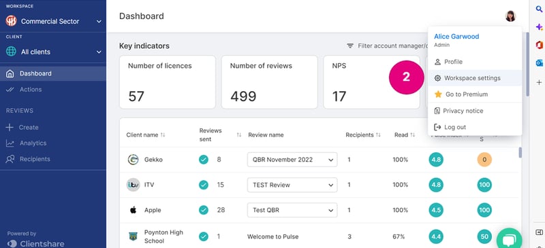Expand the All clients selector
This screenshot has width=545, height=248.
[x=53, y=52]
